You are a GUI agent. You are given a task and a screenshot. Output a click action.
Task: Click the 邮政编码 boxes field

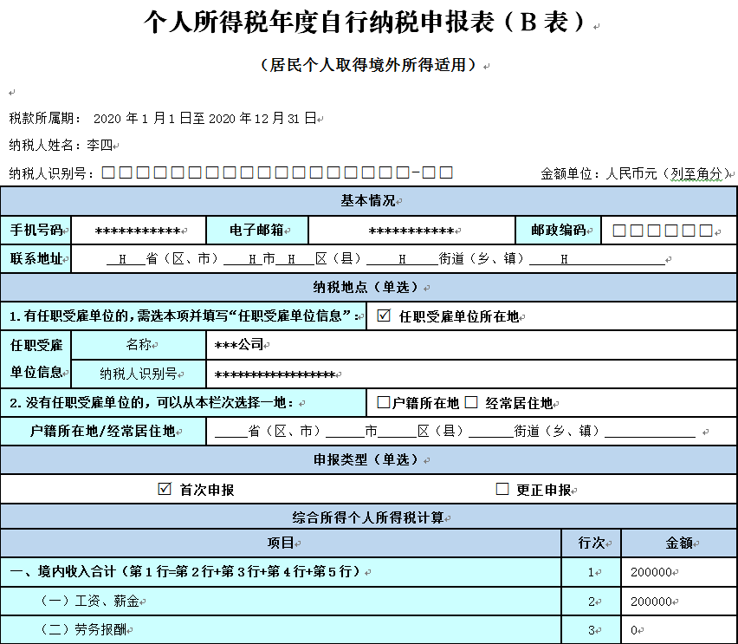point(663,231)
